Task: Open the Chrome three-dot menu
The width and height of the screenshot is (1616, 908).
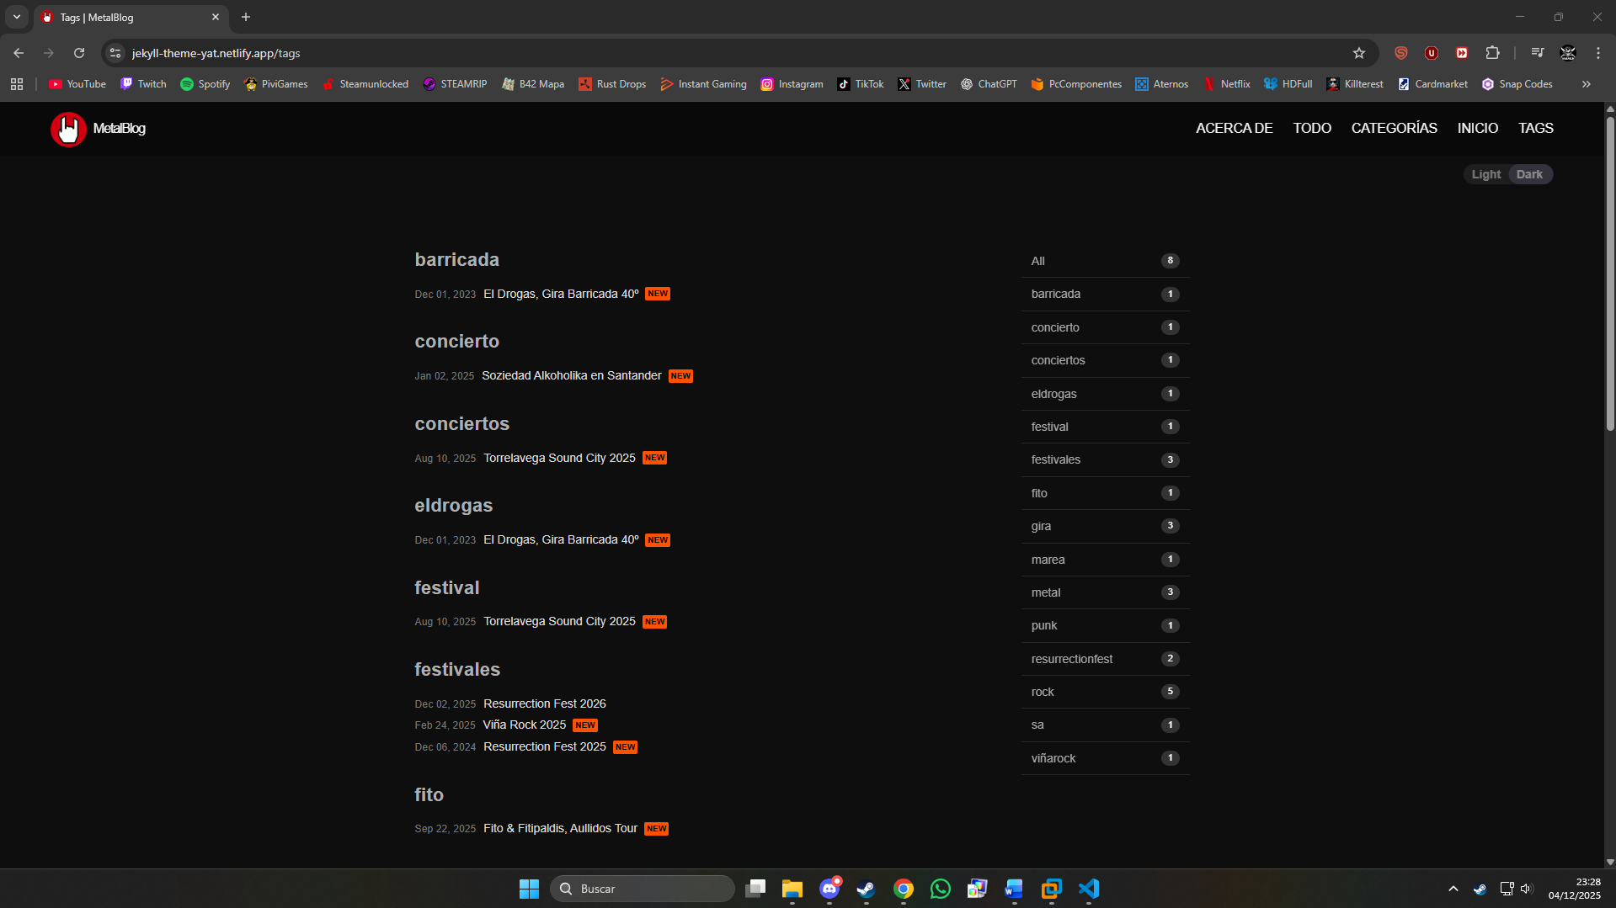Action: pos(1597,53)
